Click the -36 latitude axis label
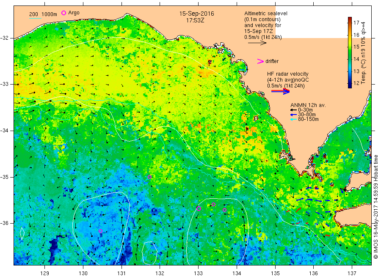Screen dimensions: 381x279 click(4, 223)
